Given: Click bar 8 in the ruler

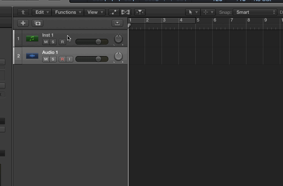Looking at the screenshot, I should 249,20.
